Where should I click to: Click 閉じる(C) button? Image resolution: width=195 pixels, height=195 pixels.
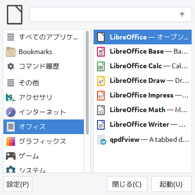tap(127, 184)
